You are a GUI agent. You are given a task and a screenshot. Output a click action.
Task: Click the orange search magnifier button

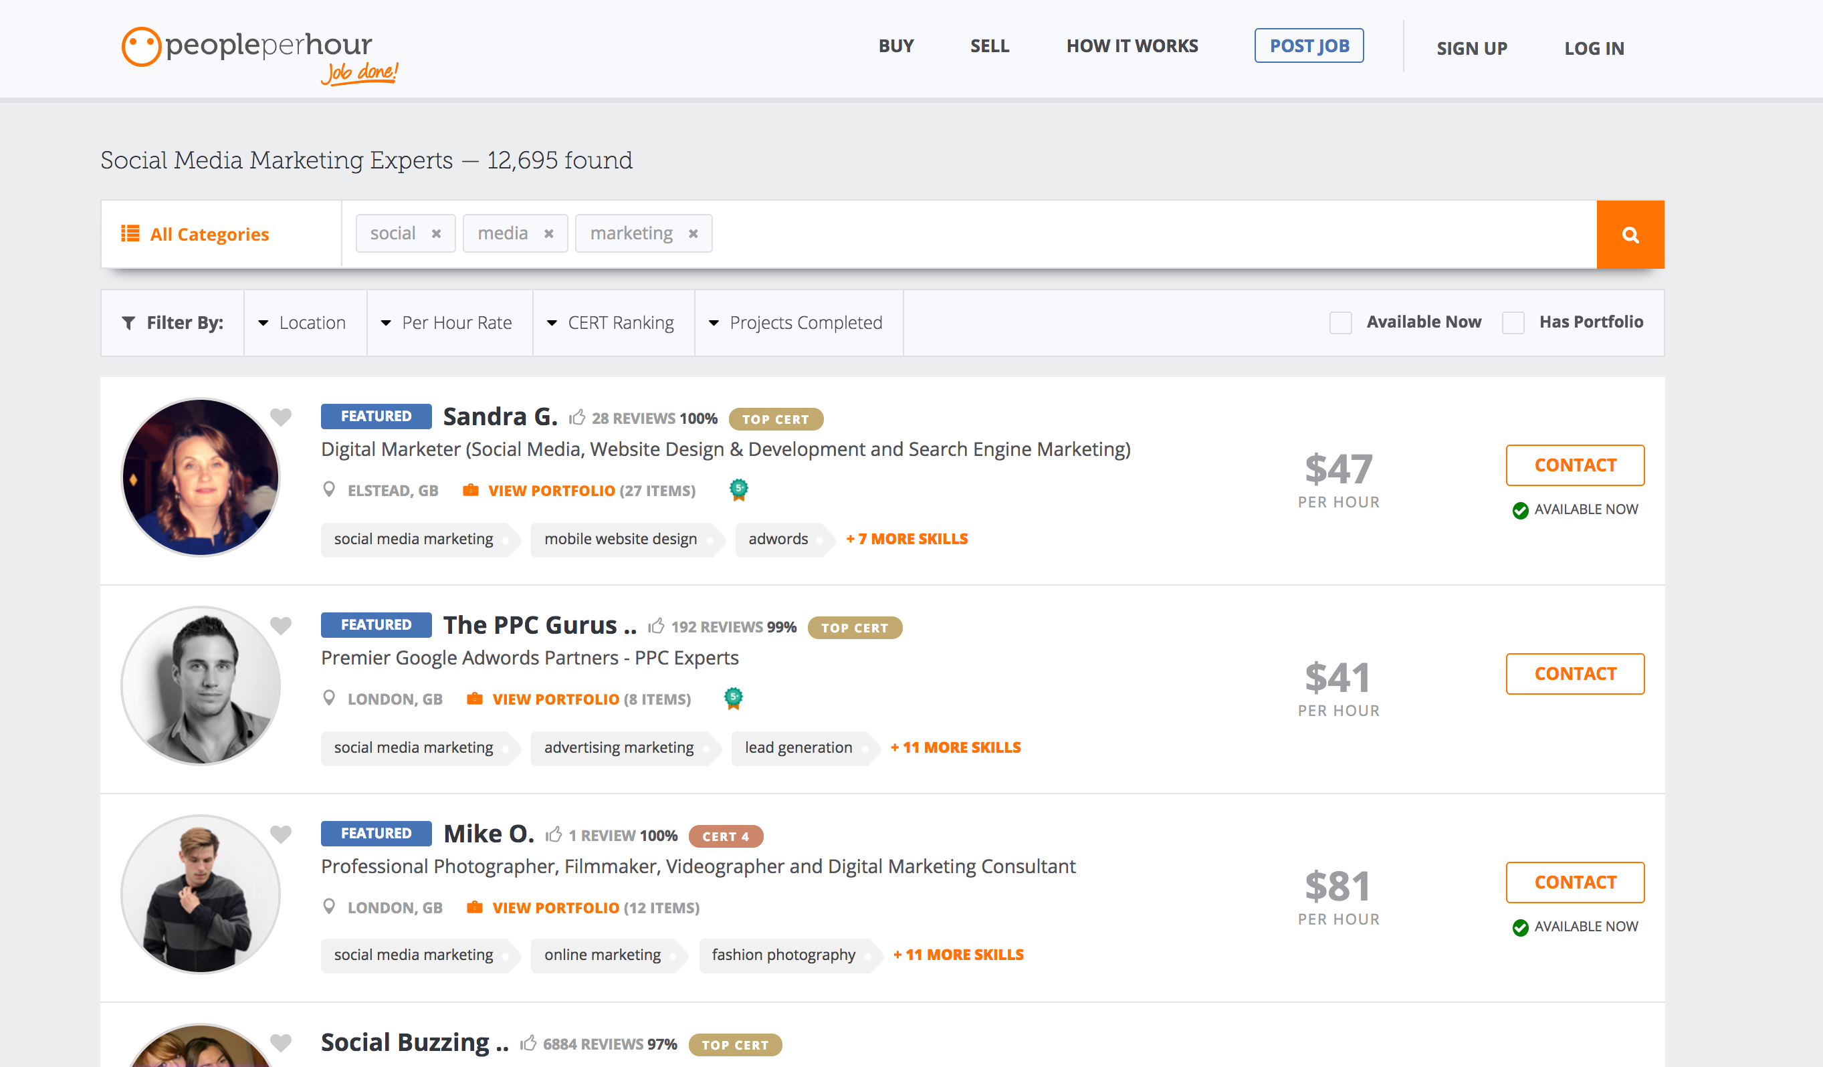point(1630,235)
